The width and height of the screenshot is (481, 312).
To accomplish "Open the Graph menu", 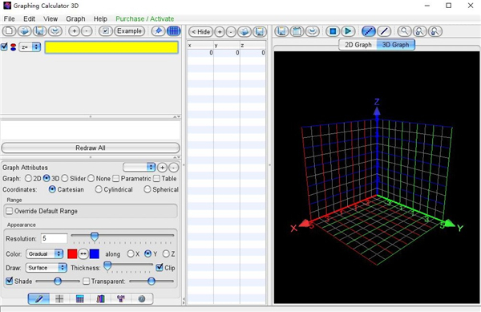I will pos(75,18).
